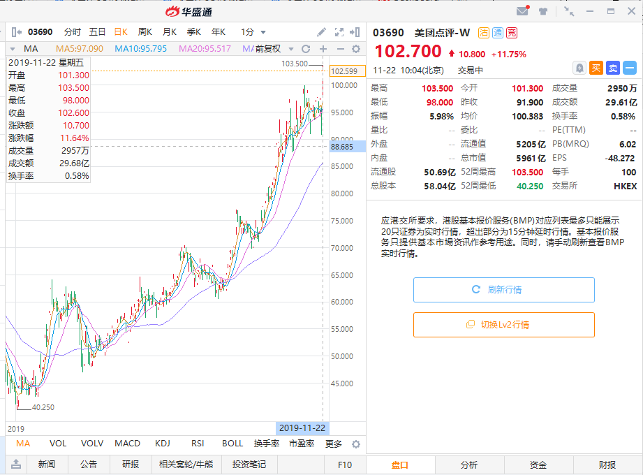
Task: Enable the KDJ indicator
Action: (163, 444)
